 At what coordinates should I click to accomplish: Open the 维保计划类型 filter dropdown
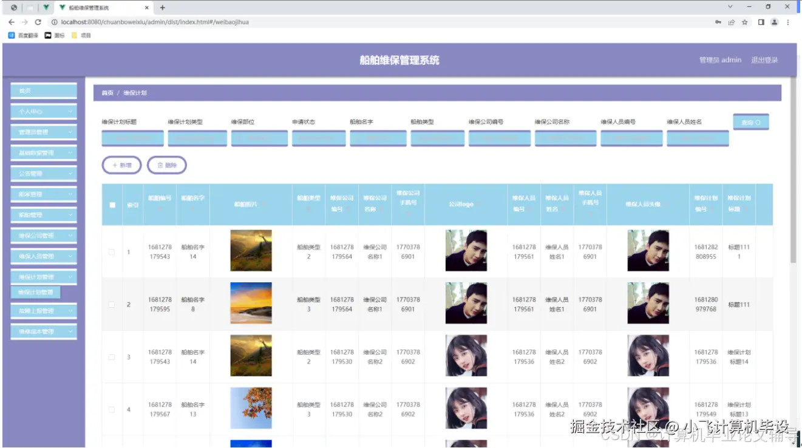coord(197,138)
